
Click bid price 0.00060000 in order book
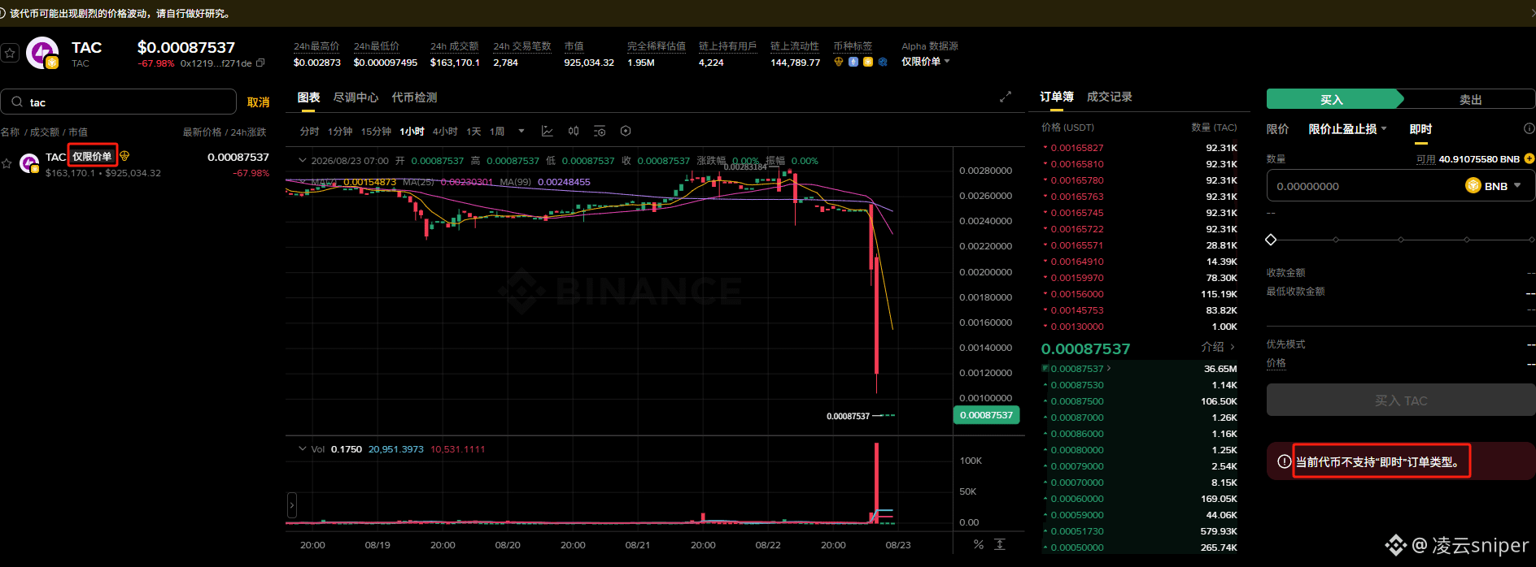click(x=1077, y=499)
